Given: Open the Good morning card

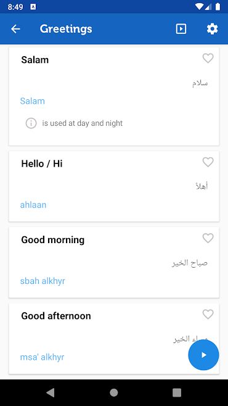Looking at the screenshot, I should pyautogui.click(x=114, y=262).
